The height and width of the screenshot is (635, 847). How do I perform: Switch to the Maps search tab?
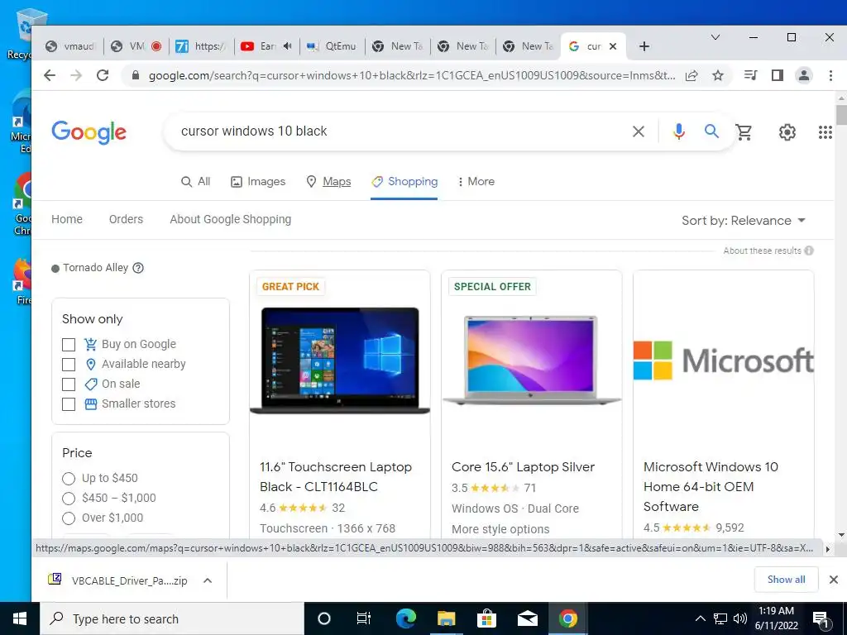[x=328, y=181]
